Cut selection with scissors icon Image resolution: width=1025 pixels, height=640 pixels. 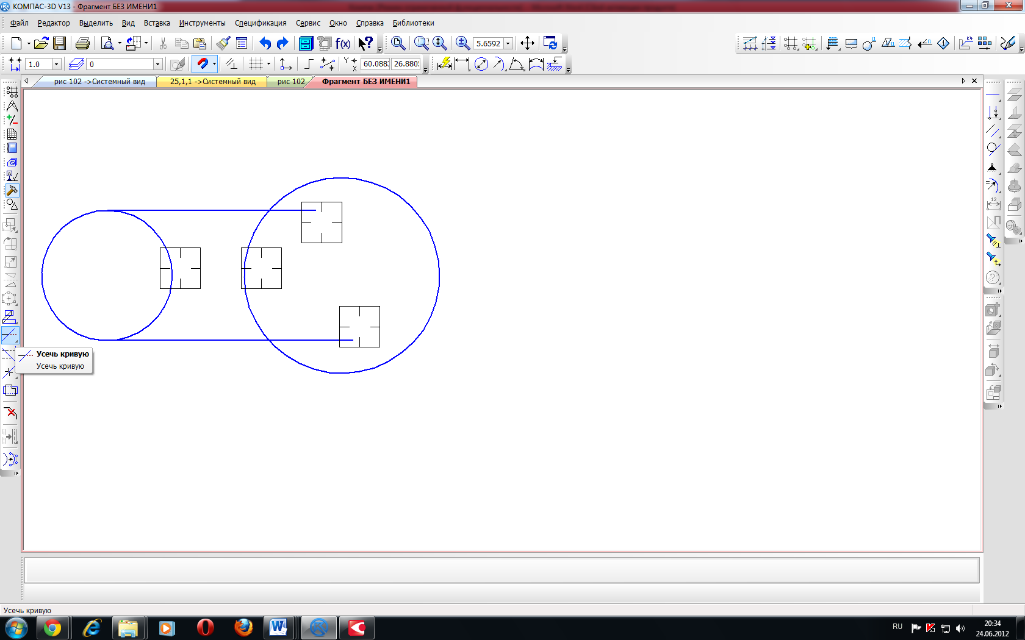[x=163, y=43]
